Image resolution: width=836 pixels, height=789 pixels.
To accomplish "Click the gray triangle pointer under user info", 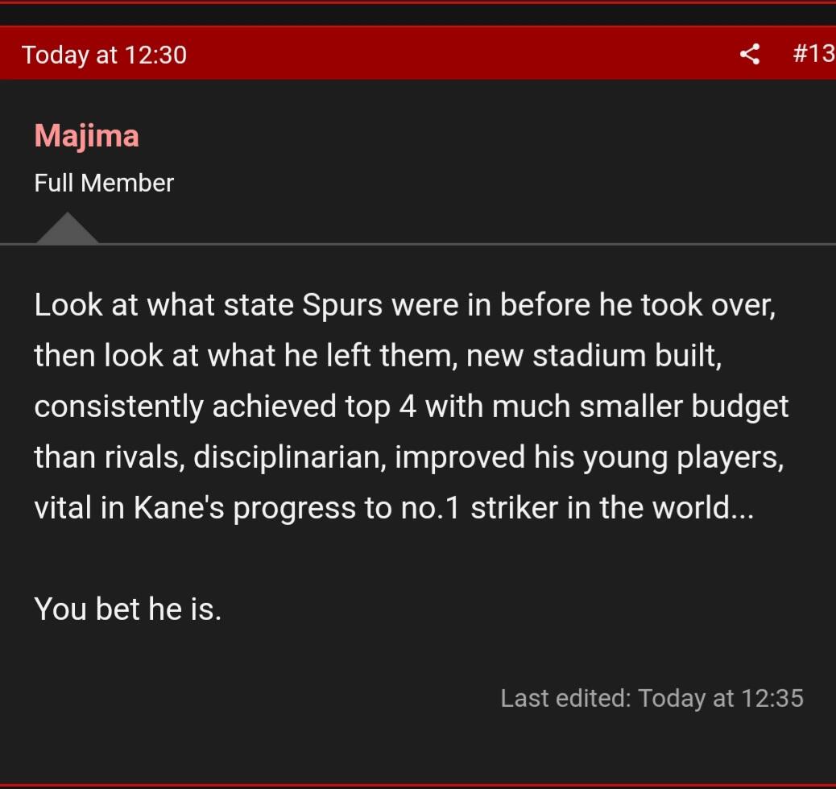I will pos(68,229).
